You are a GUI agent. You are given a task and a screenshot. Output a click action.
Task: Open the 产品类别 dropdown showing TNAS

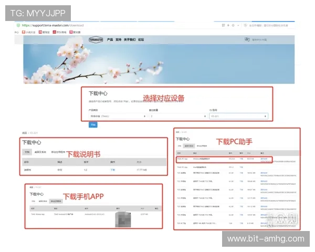pos(118,116)
